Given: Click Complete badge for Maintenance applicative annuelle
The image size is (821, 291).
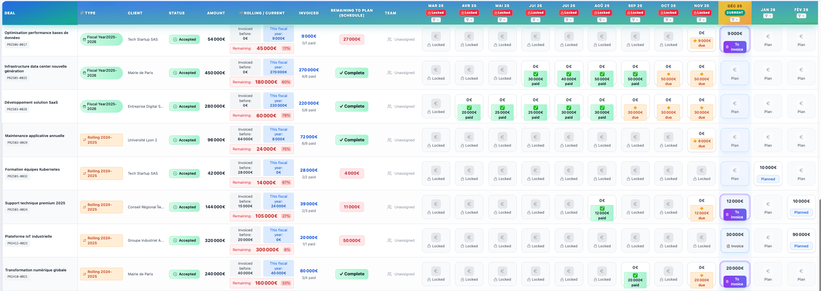Looking at the screenshot, I should tap(352, 140).
